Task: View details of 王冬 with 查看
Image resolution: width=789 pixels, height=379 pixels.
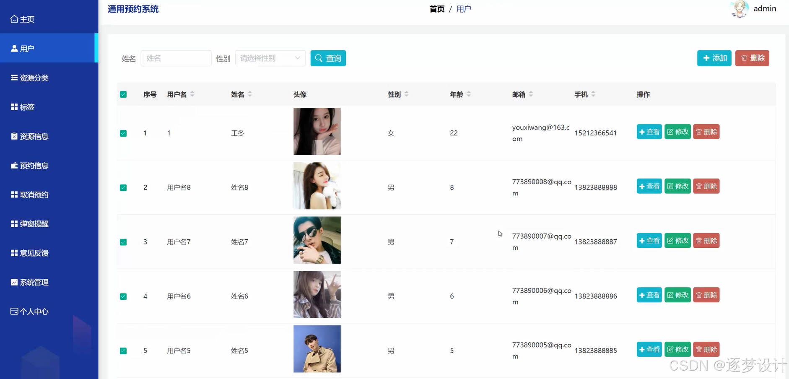Action: point(649,132)
